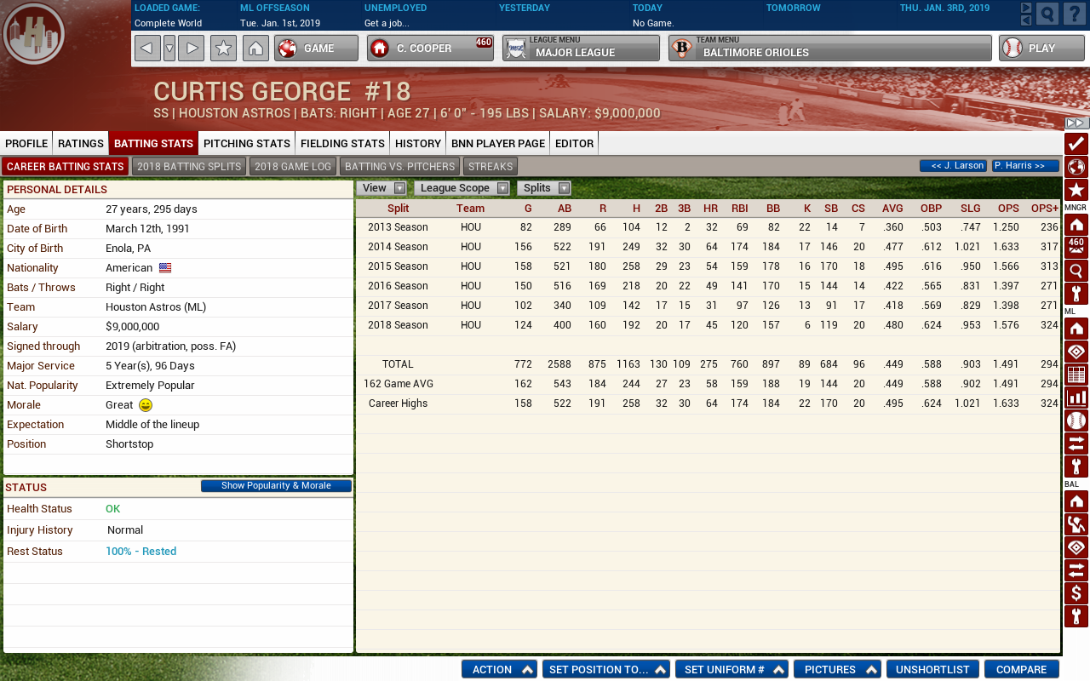Open the BAL roster player icon
Viewport: 1090px width, 681px height.
(x=1076, y=524)
